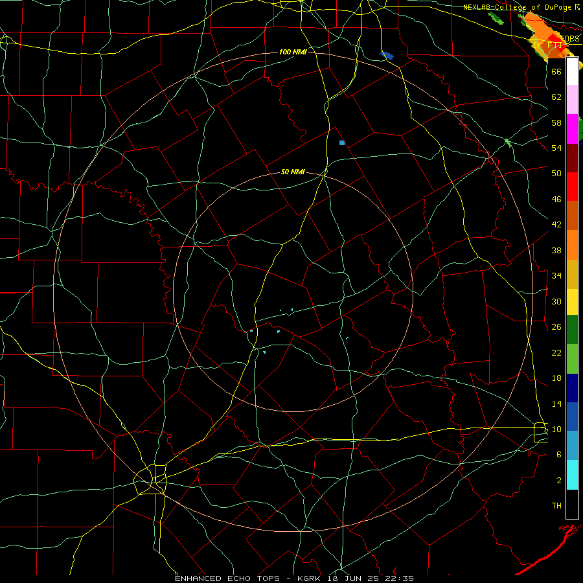Viewport: 583px width, 583px height.
Task: Click the small light-blue square echo
Action: pyautogui.click(x=342, y=143)
